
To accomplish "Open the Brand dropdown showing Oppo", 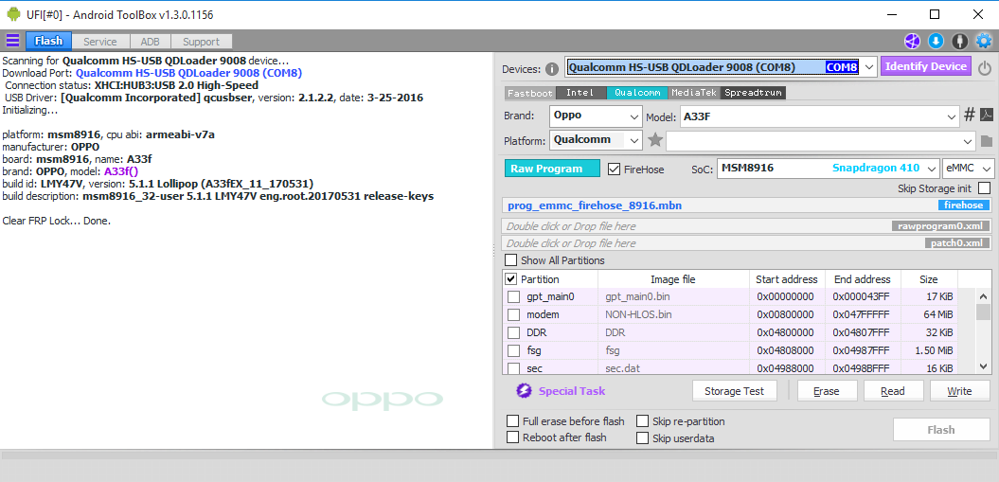I will tap(596, 116).
